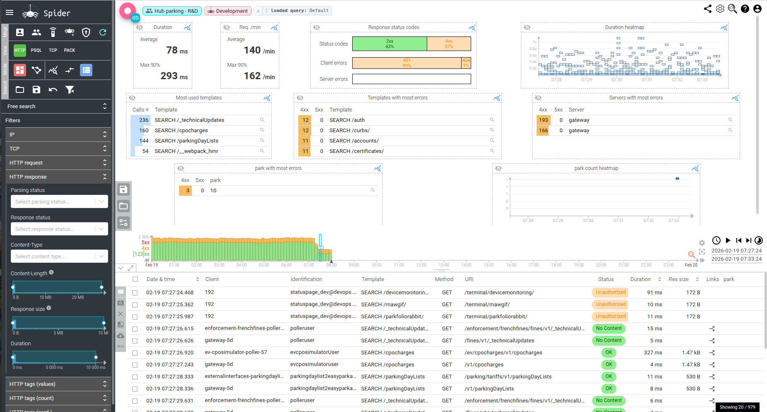767x412 pixels.
Task: Open the remote control whisperers icon
Action: [53, 32]
